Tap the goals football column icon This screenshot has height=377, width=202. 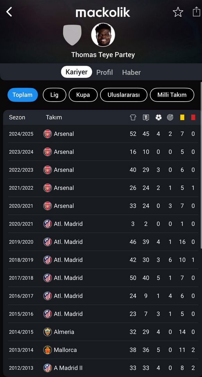(x=159, y=117)
